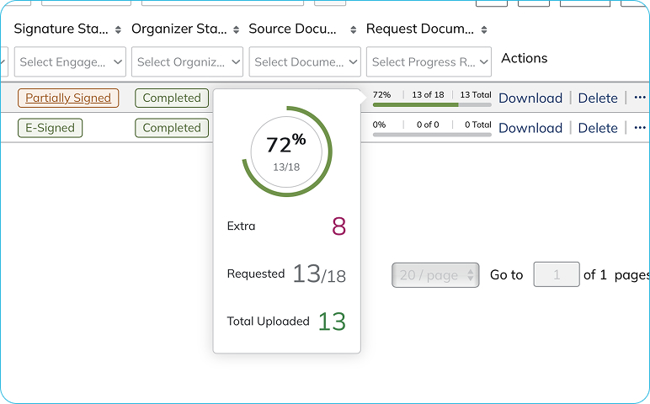Open Select Organizer status filter dropdown

(x=188, y=61)
